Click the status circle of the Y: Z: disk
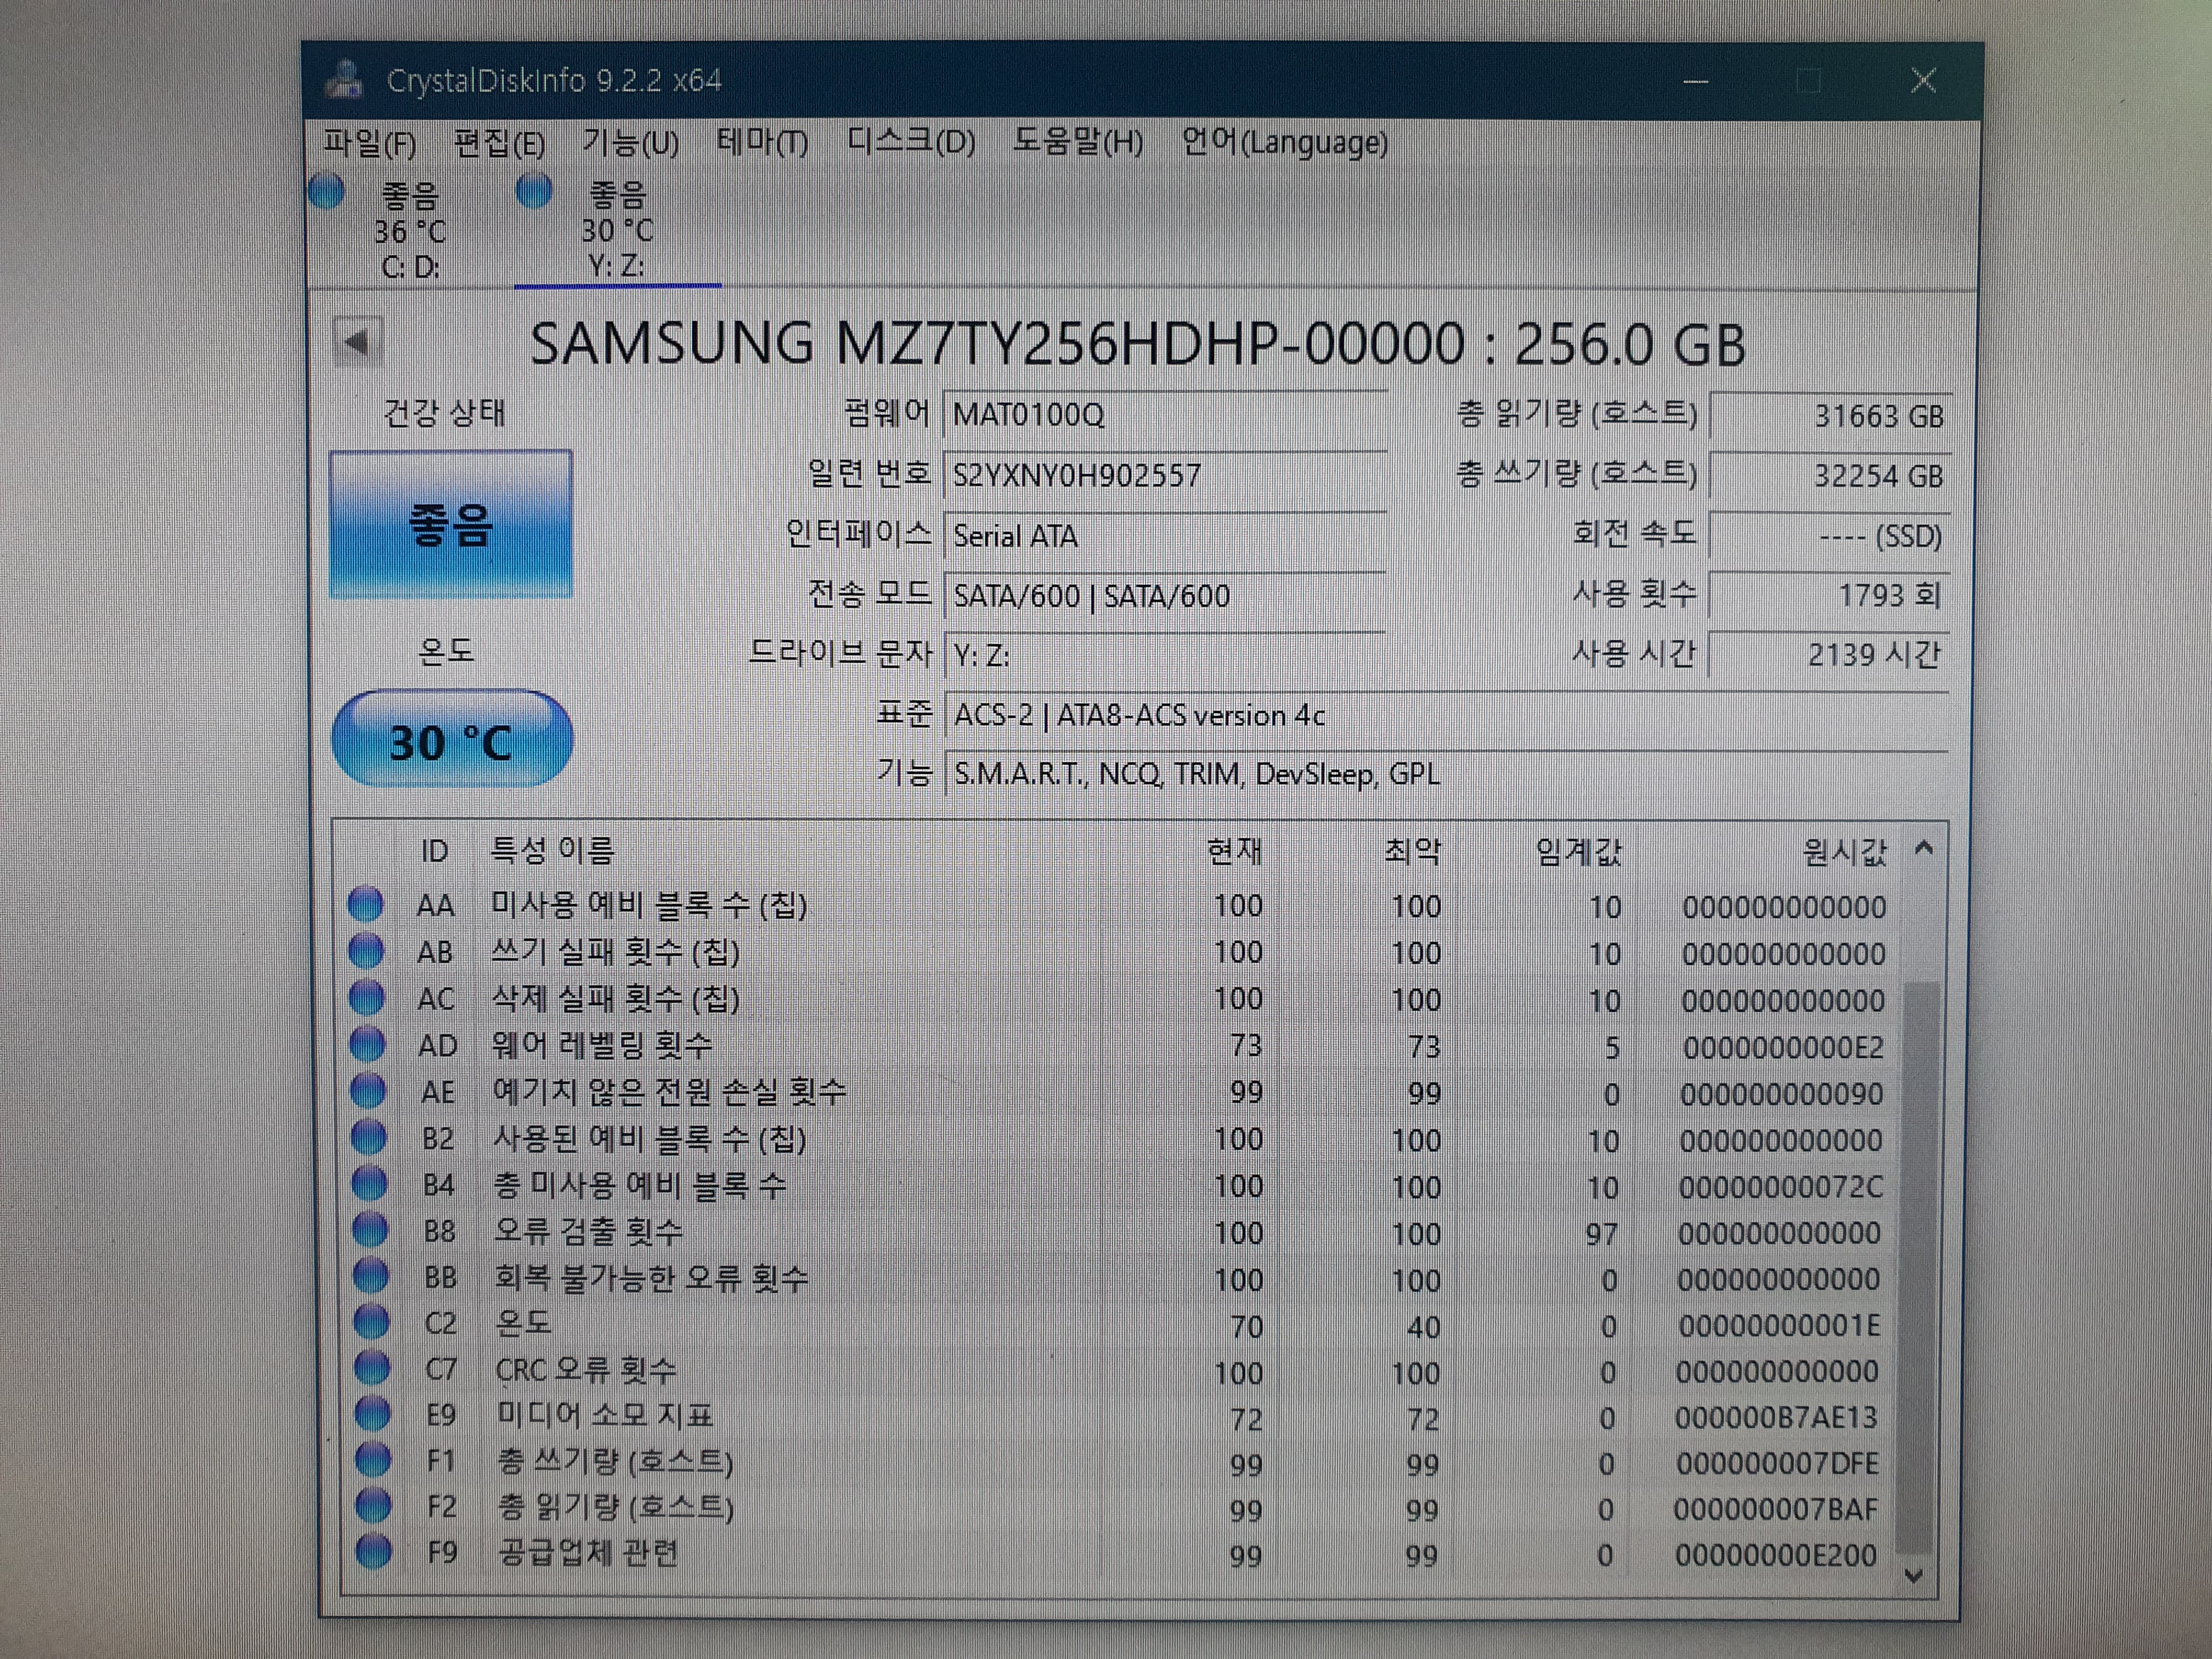 coord(534,190)
